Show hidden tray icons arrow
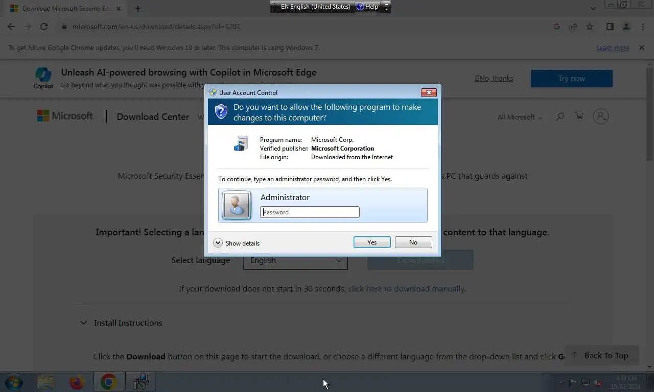Image resolution: width=654 pixels, height=392 pixels. tap(561, 382)
